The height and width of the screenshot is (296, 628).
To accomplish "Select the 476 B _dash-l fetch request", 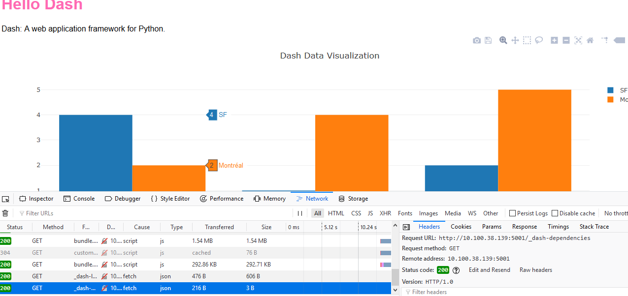I will pos(196,276).
